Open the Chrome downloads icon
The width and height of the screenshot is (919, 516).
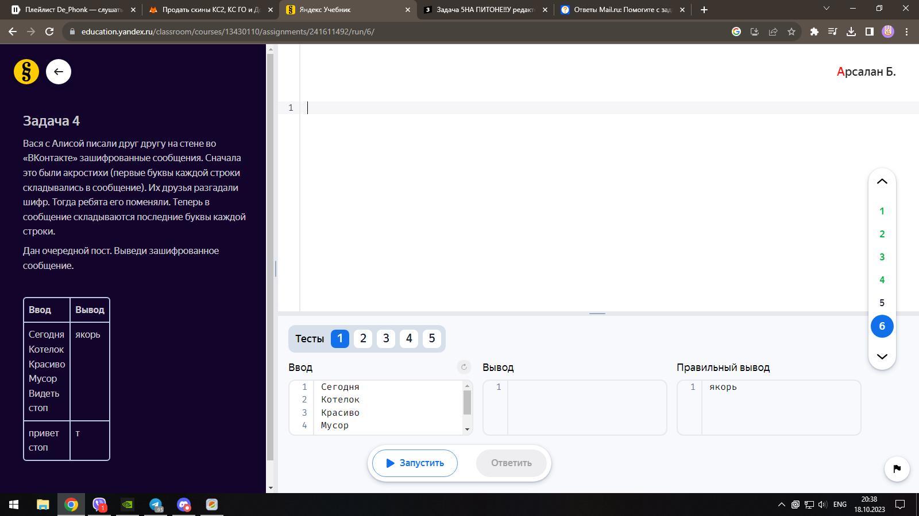(x=851, y=32)
